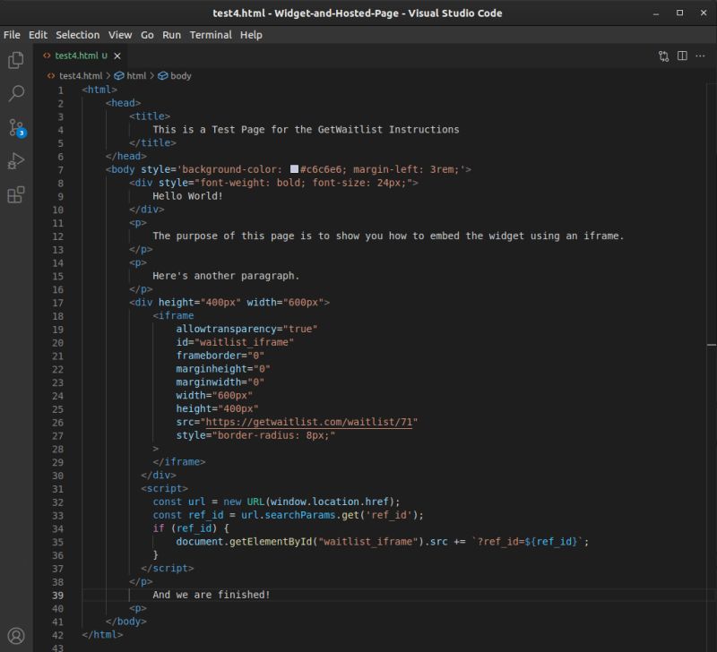Click the <head> tag on line 2
The width and height of the screenshot is (717, 652).
coord(123,103)
